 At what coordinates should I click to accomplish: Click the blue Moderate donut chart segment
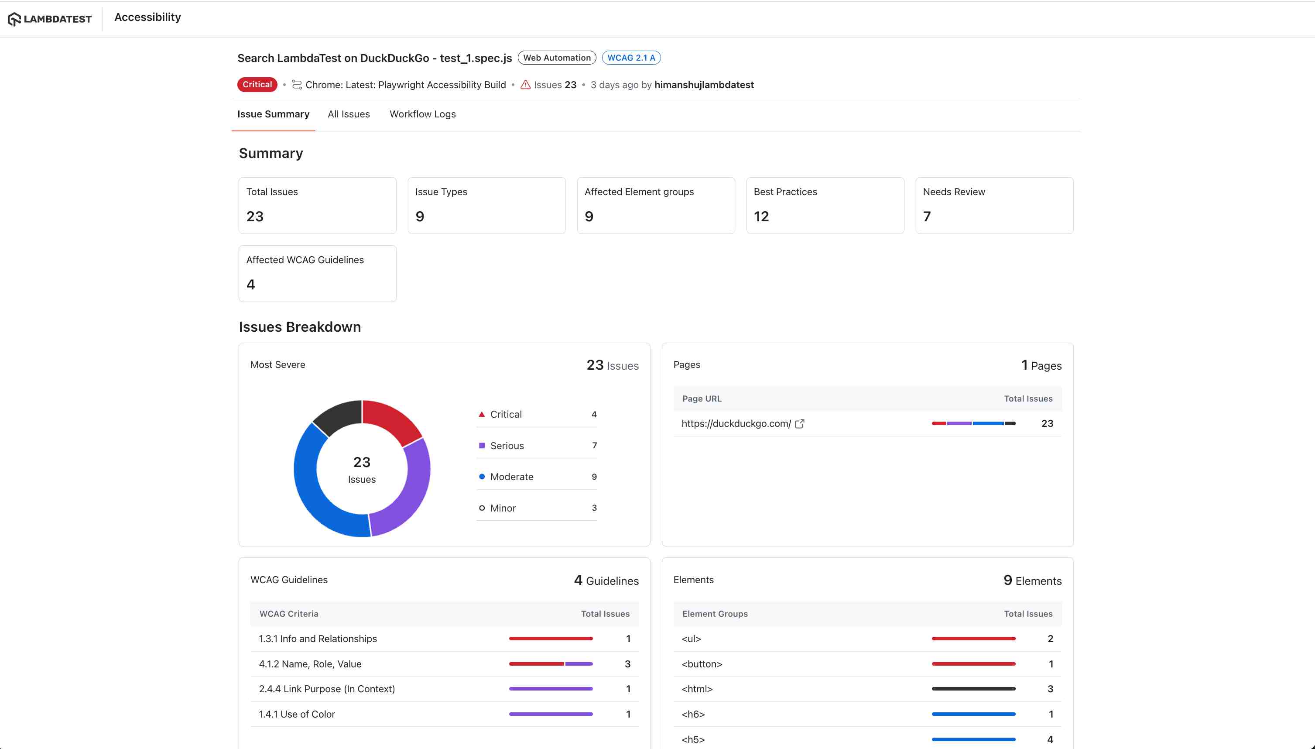pos(316,502)
